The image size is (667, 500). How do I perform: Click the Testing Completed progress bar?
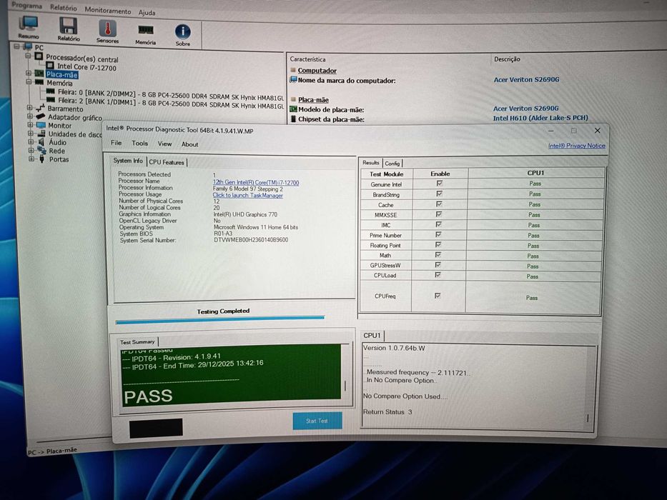pos(220,320)
